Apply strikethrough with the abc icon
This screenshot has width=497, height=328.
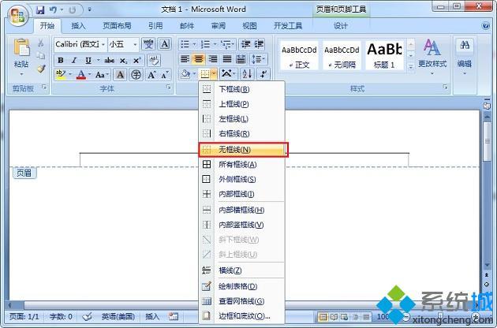(109, 60)
